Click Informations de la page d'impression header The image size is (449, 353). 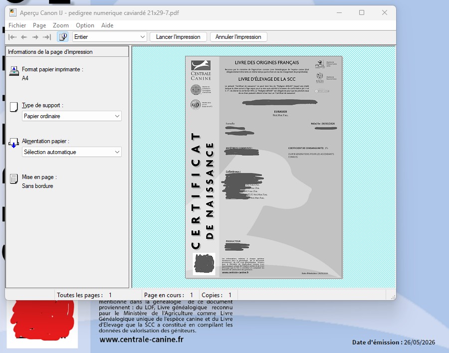(67, 52)
